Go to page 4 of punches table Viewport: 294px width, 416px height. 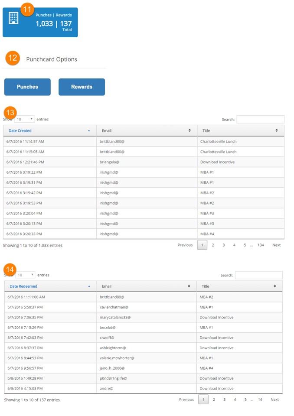coord(234,245)
